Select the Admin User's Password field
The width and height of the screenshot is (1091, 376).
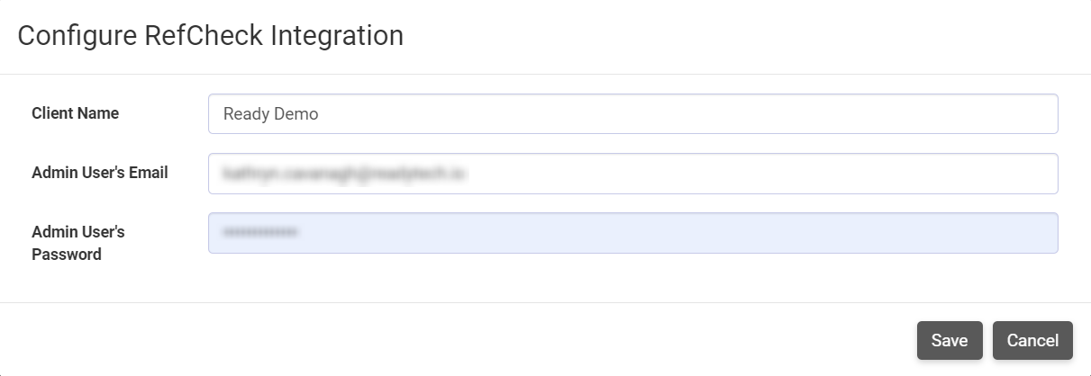(632, 233)
